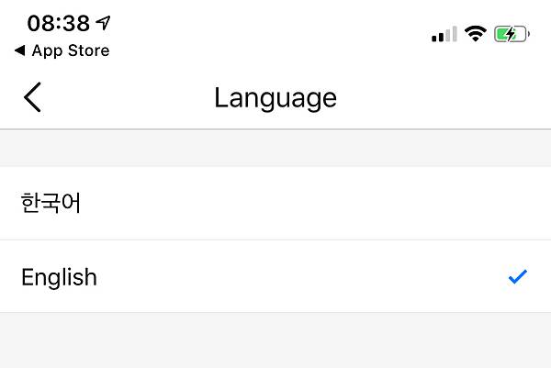Tap the 08:38 clock
The image size is (551, 368).
click(x=59, y=23)
